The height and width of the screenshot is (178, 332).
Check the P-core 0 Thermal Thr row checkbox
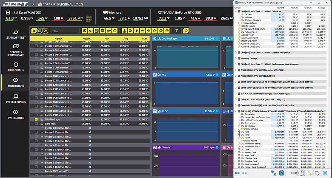[36, 128]
